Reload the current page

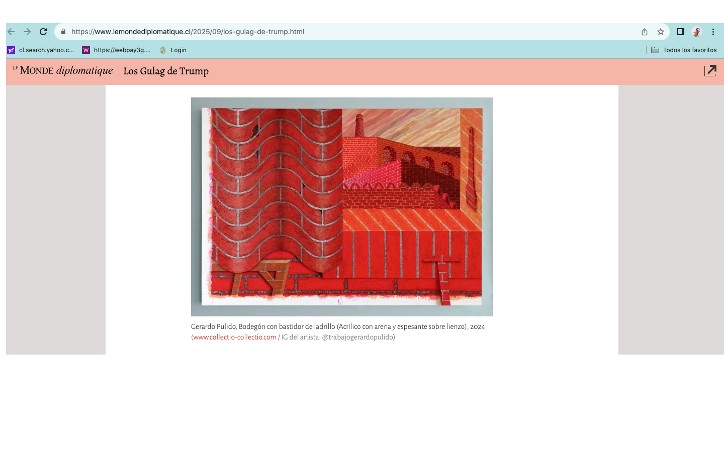43,32
